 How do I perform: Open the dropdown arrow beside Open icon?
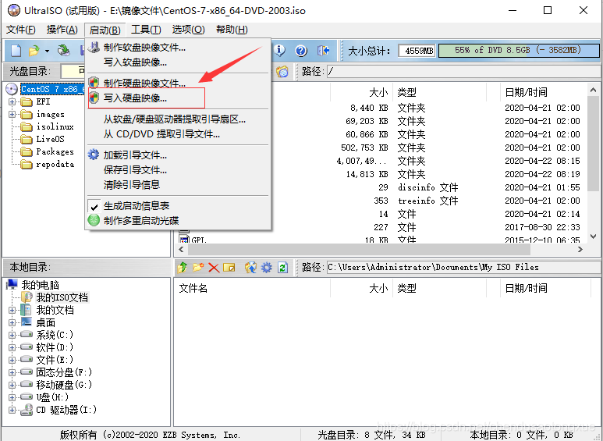pos(47,51)
